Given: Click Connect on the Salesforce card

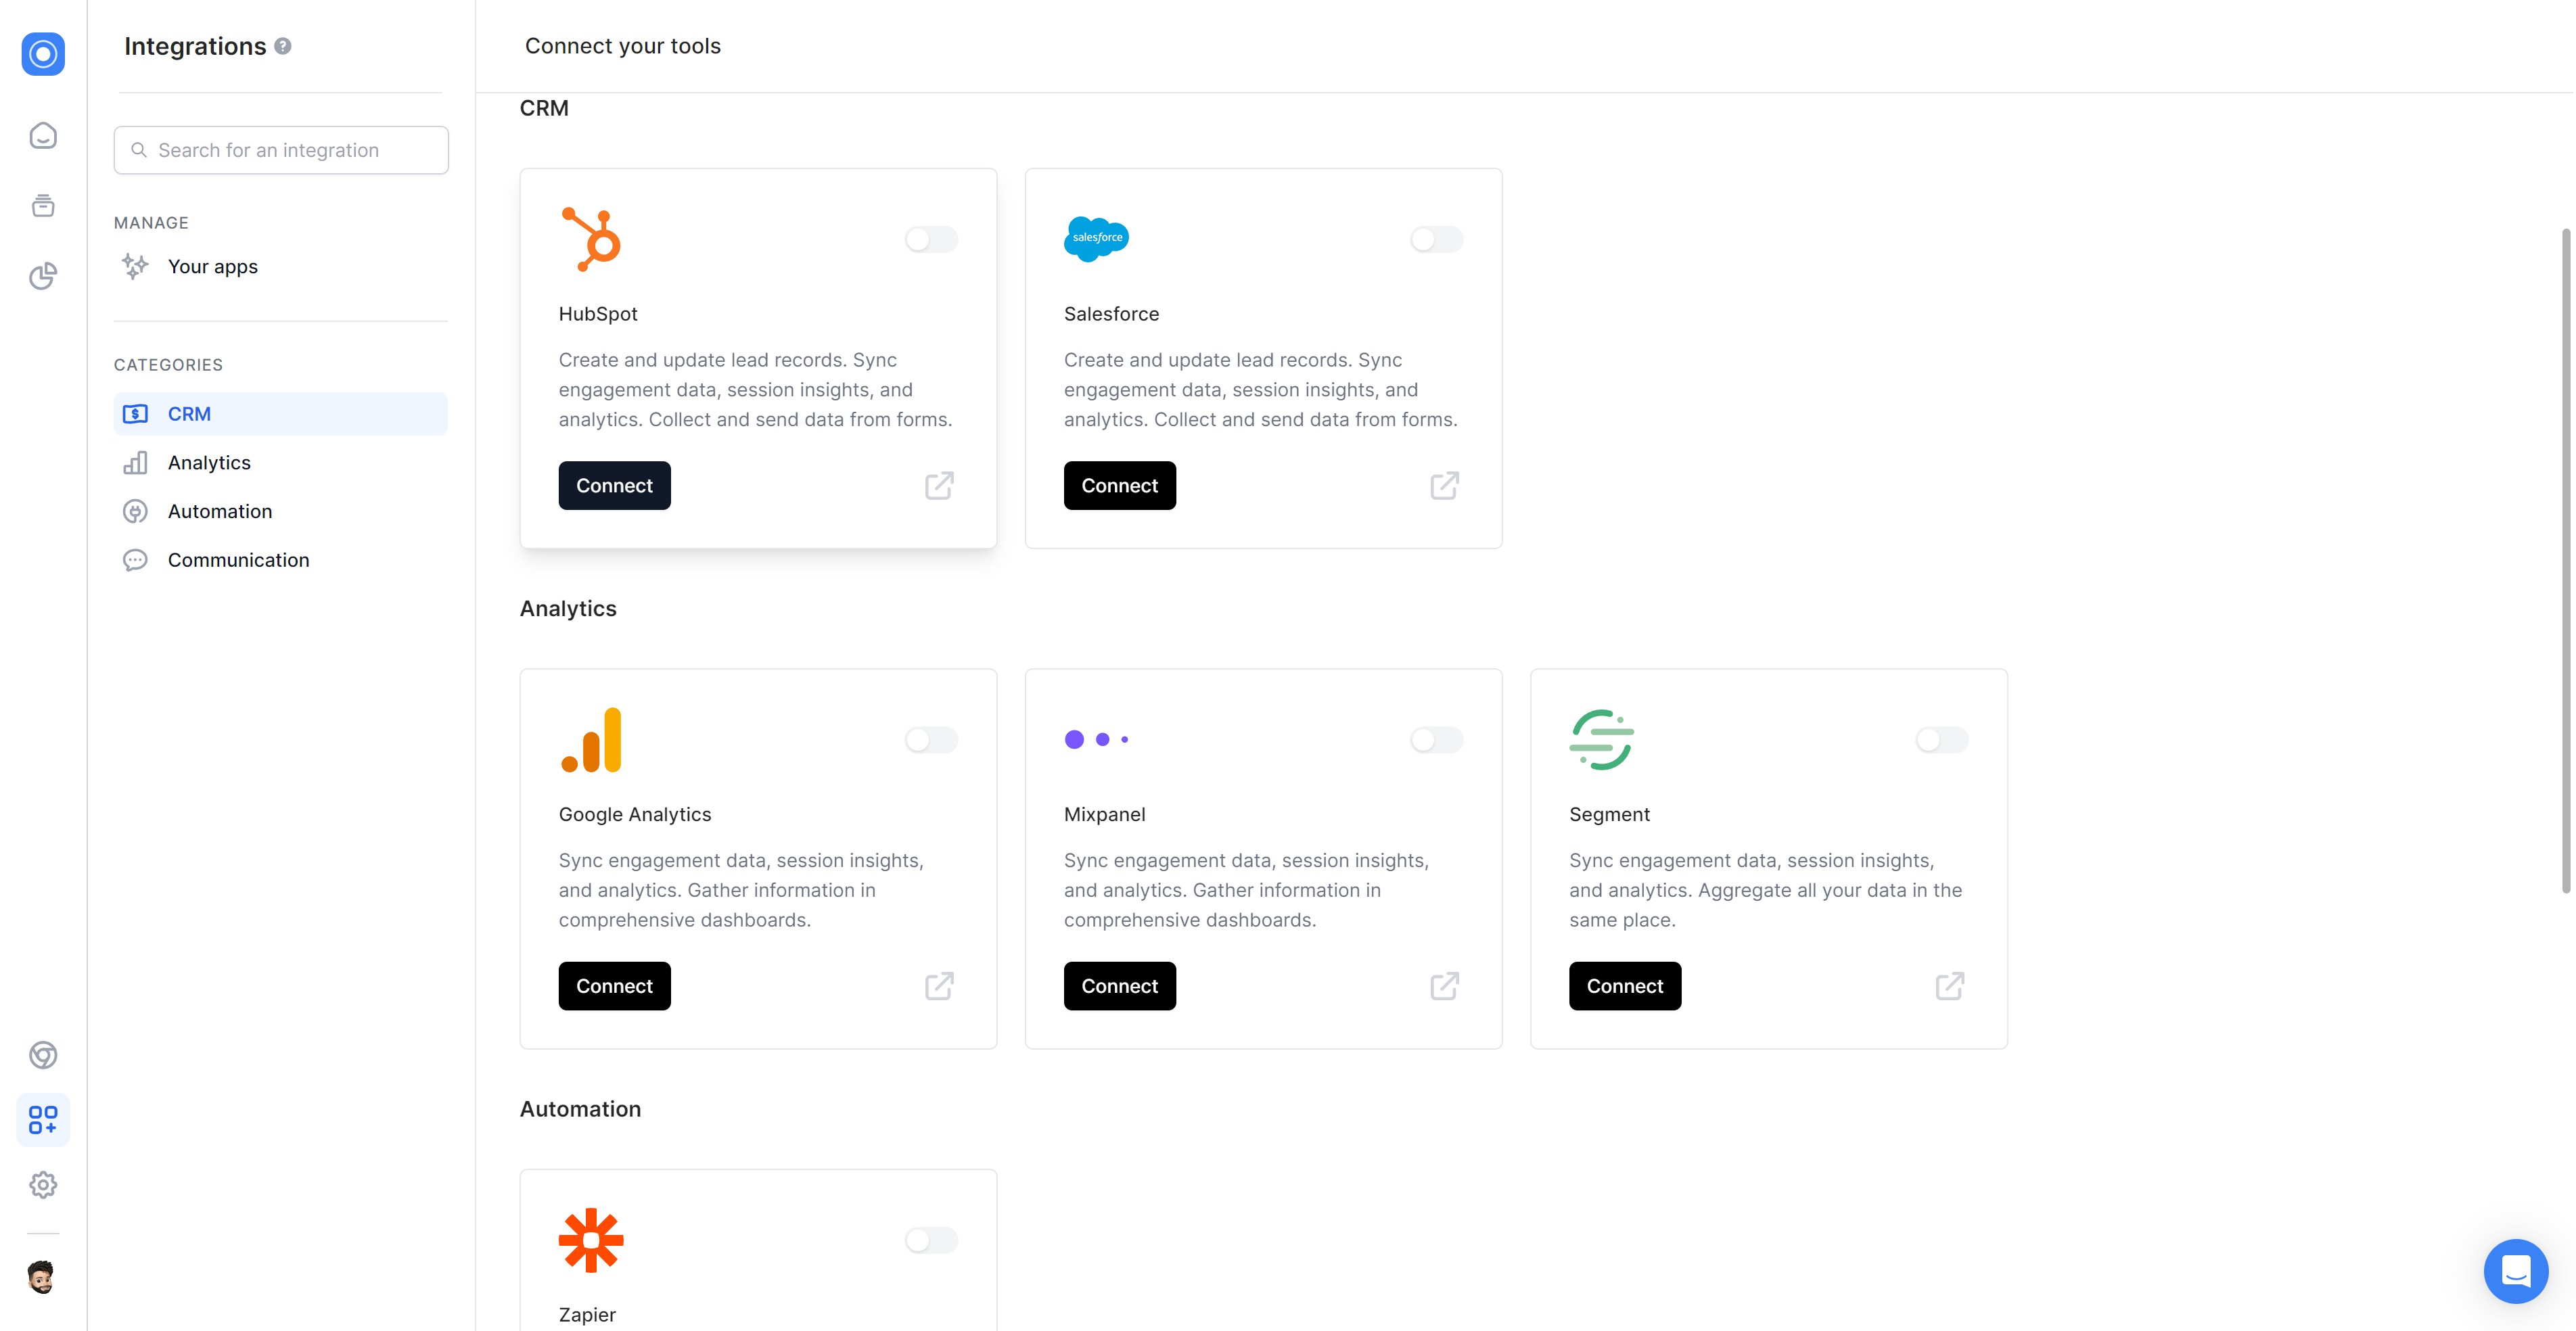Looking at the screenshot, I should (1119, 486).
